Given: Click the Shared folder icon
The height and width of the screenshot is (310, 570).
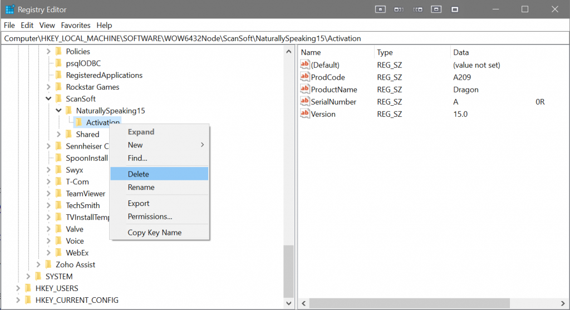Looking at the screenshot, I should (x=68, y=134).
